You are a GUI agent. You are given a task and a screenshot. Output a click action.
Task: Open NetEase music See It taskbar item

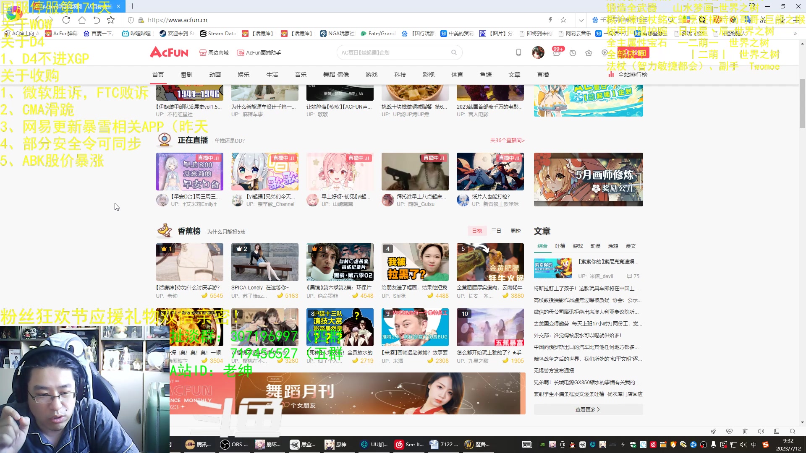(x=409, y=444)
